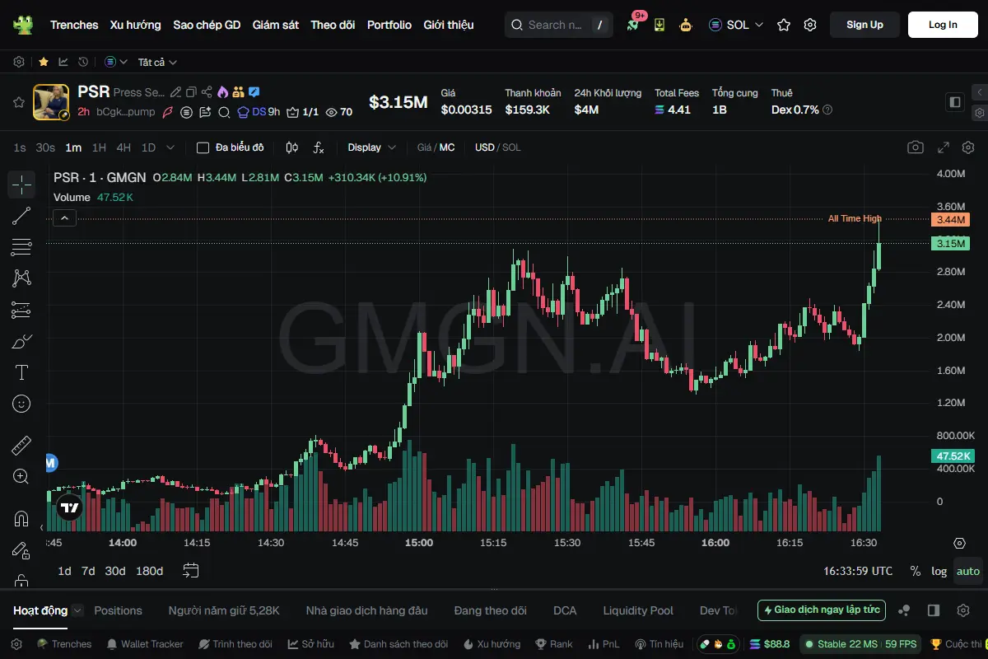Expand the chart to fullscreen

[944, 147]
